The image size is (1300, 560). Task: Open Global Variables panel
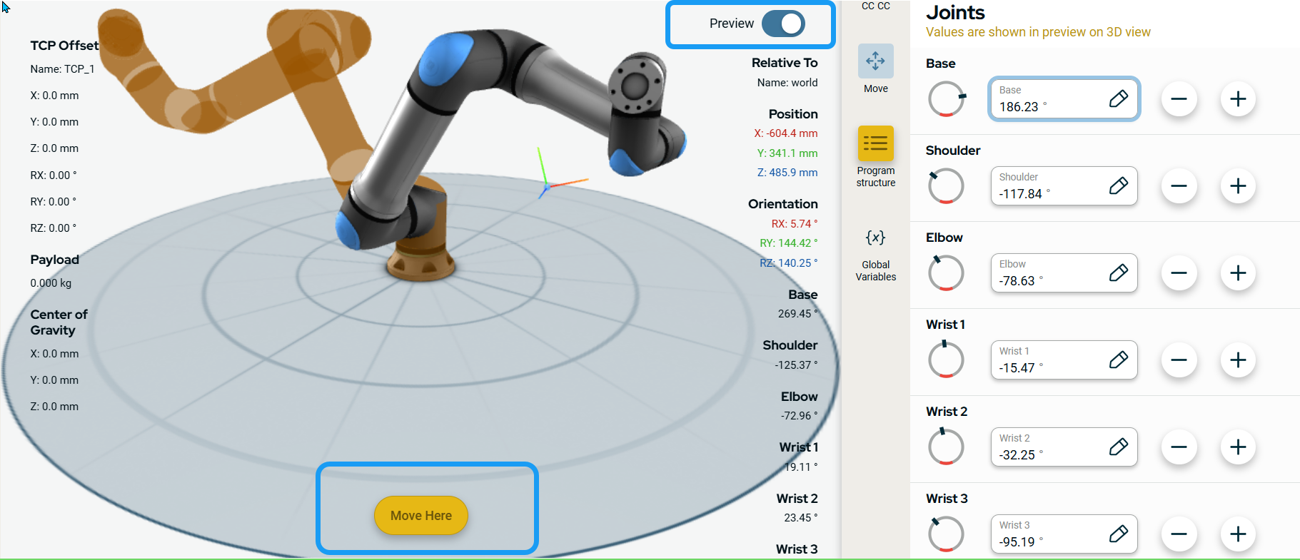(x=875, y=255)
